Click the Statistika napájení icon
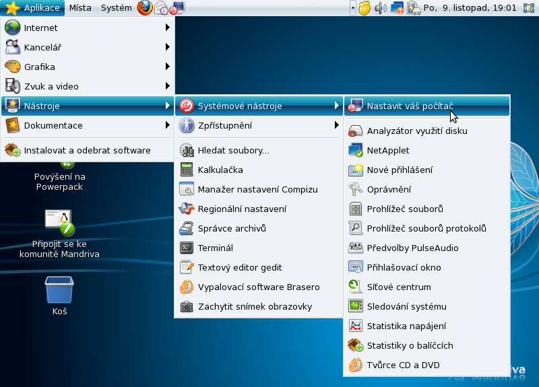539x387 pixels. 356,326
